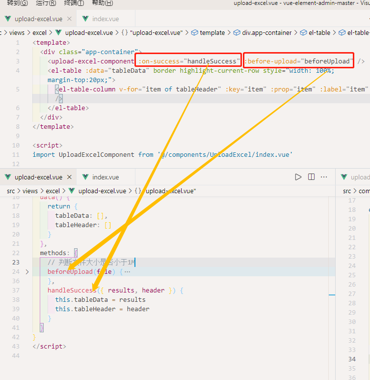Click the cube icon before 'div.app-container' breadcrumb

tap(237, 33)
